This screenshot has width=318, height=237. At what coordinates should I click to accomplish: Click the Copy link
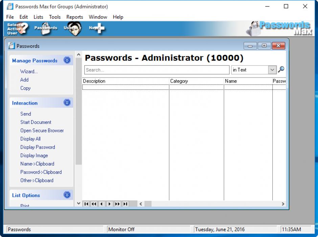pos(25,88)
